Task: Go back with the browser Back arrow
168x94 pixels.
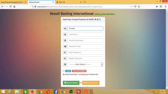Action: pos(2,7)
